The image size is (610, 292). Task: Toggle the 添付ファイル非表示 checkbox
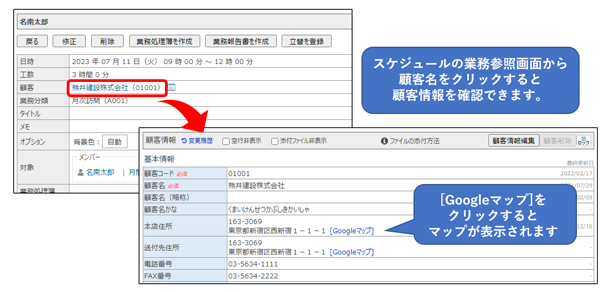coord(275,141)
